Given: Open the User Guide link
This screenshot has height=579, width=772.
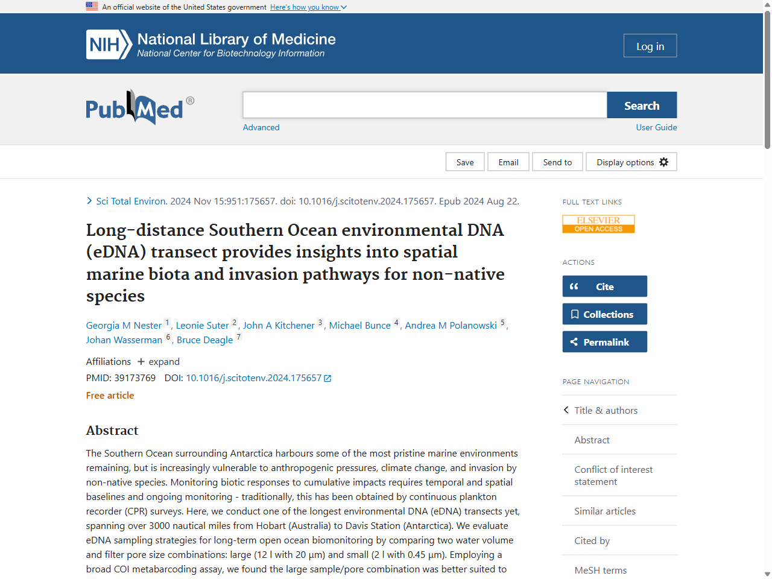Looking at the screenshot, I should 656,127.
